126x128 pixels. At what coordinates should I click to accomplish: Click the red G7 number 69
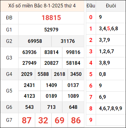tap(60, 120)
